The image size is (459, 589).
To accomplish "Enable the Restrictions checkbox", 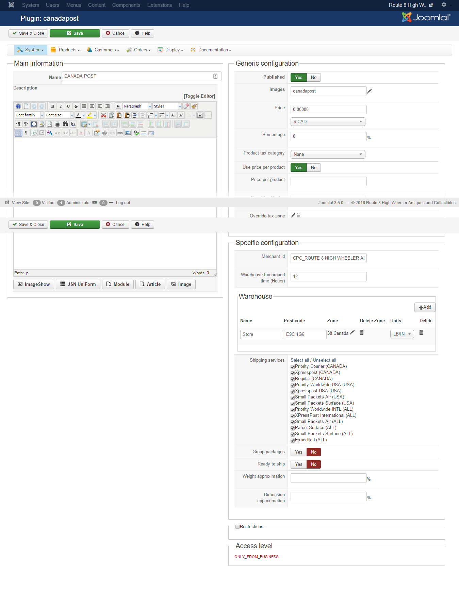I will coord(237,527).
